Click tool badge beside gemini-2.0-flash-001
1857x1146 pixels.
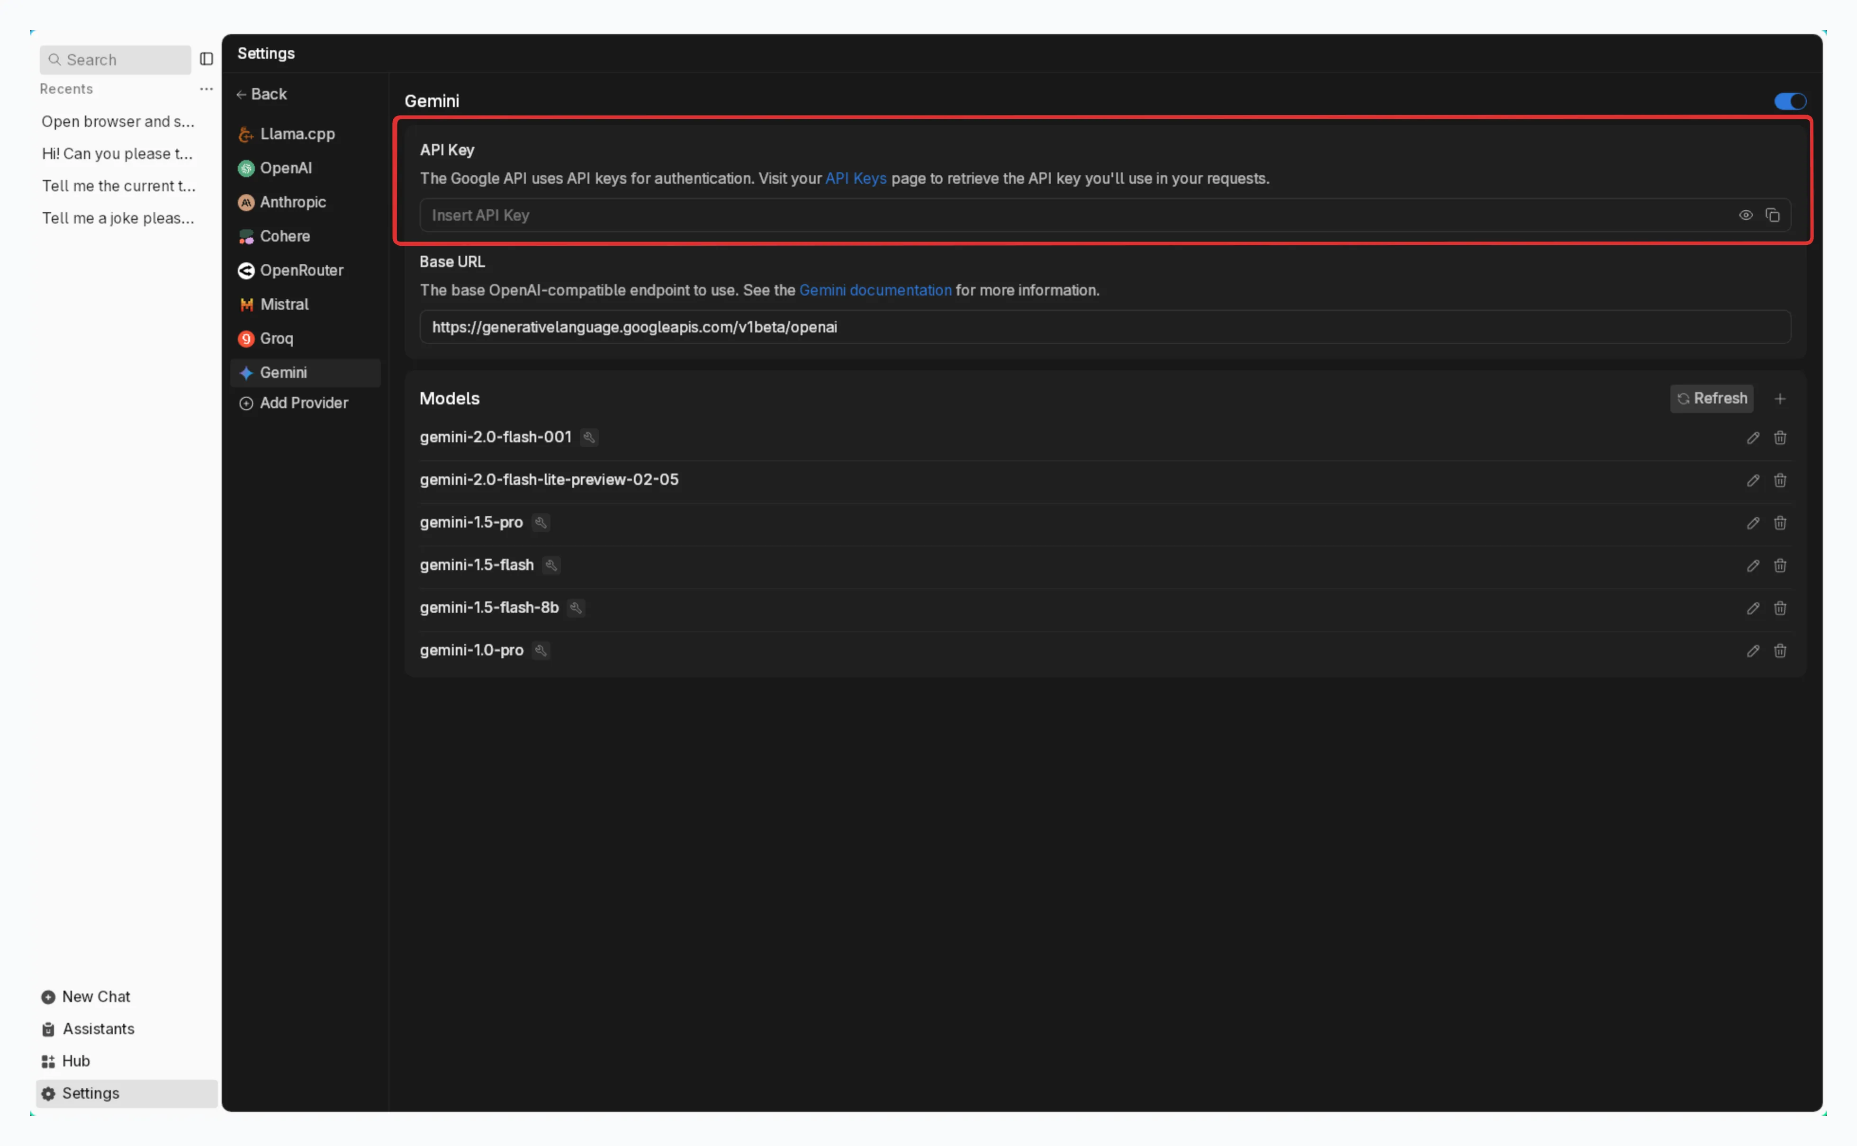tap(589, 438)
